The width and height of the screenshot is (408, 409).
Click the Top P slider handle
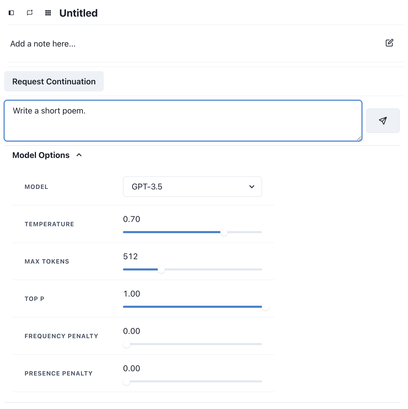(x=266, y=307)
